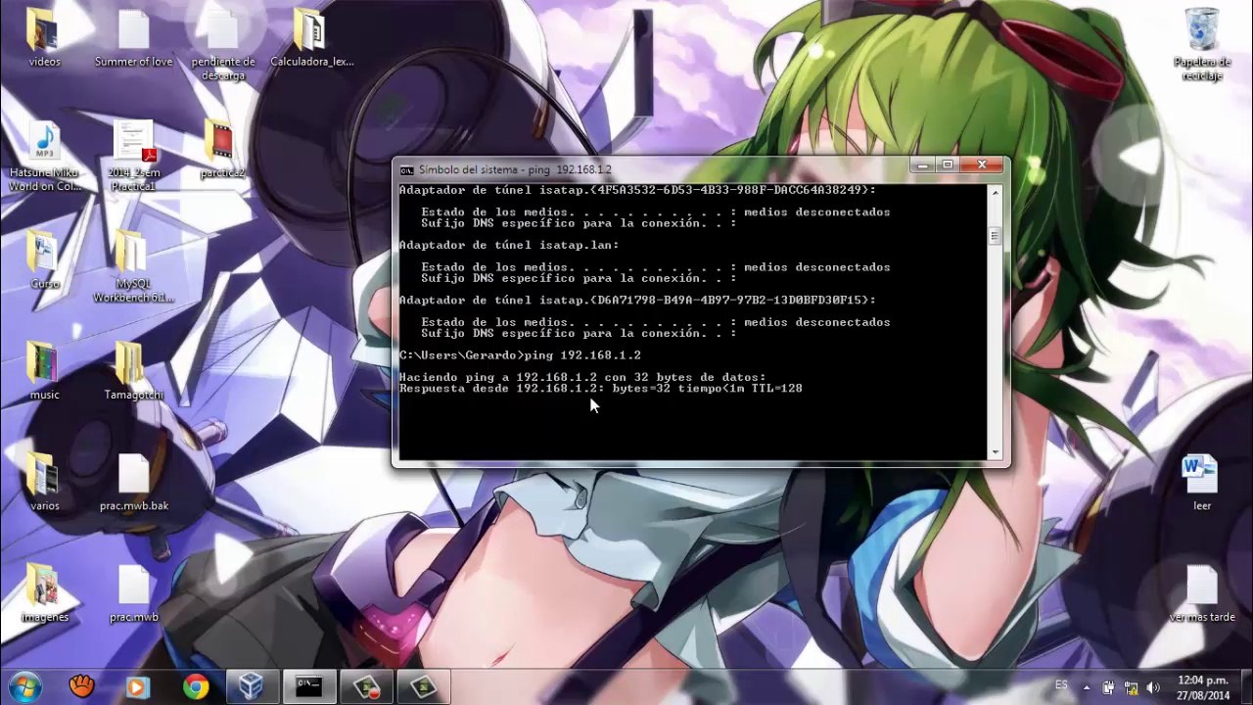Open the ES language indicator
This screenshot has width=1253, height=705.
click(1062, 685)
